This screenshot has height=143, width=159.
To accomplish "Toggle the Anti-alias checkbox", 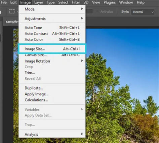I will (98, 12).
